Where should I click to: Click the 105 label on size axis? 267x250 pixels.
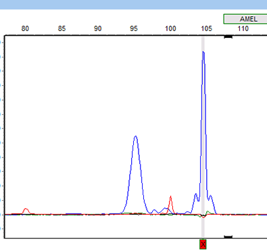[x=207, y=28]
